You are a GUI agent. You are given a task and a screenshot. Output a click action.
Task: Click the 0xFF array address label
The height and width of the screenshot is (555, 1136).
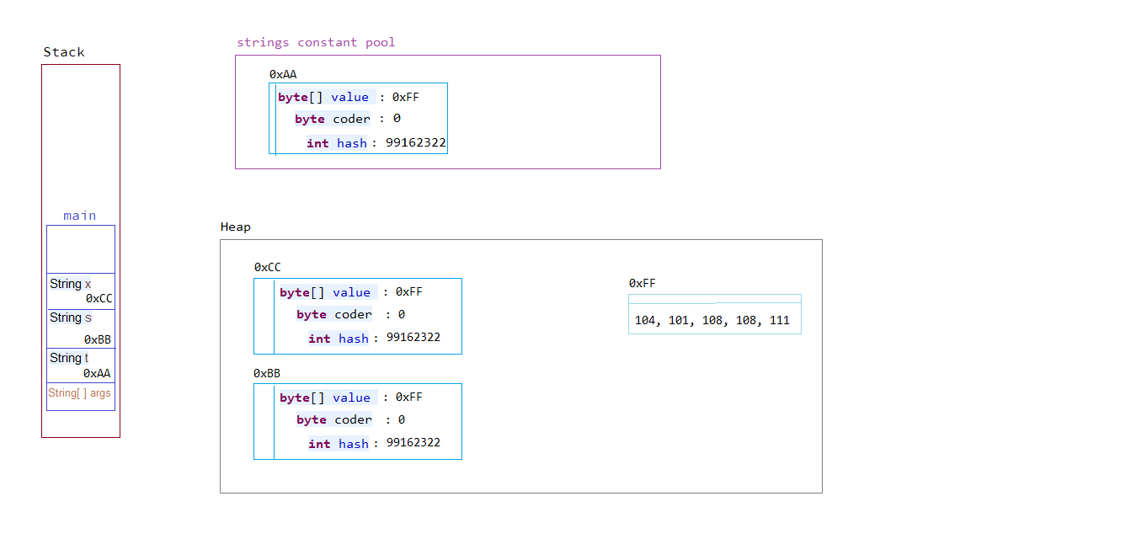(x=643, y=283)
